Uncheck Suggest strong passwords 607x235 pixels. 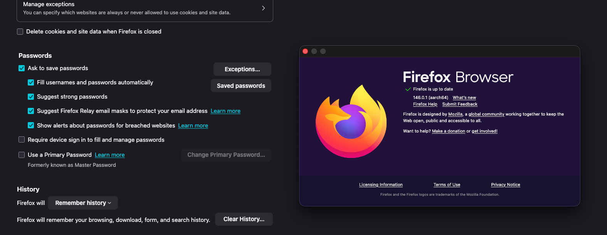pyautogui.click(x=31, y=97)
